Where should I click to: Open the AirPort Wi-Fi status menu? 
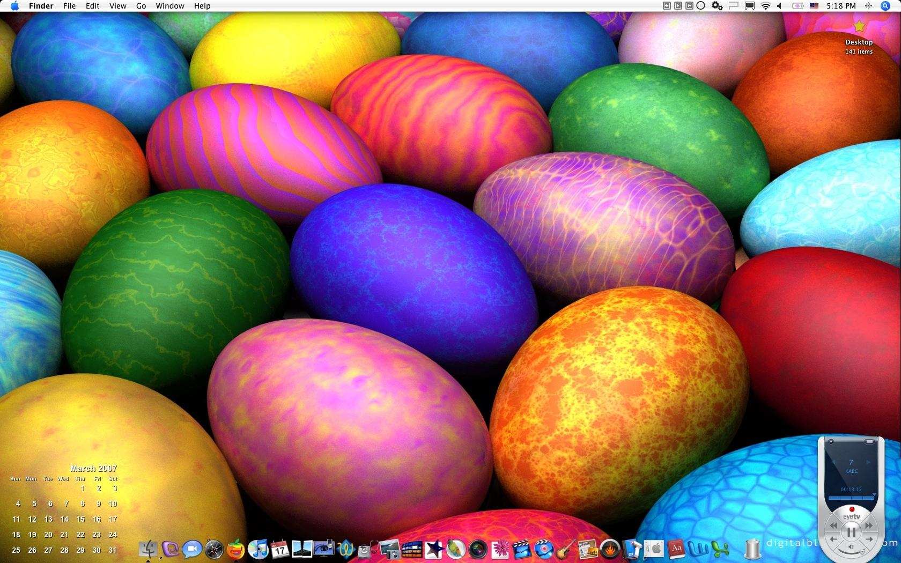tap(766, 6)
